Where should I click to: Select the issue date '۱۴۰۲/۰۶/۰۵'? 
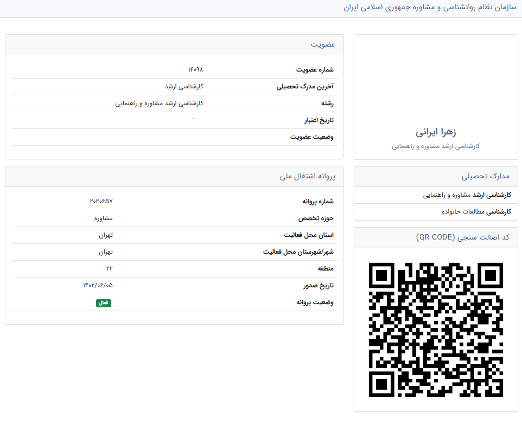98,285
